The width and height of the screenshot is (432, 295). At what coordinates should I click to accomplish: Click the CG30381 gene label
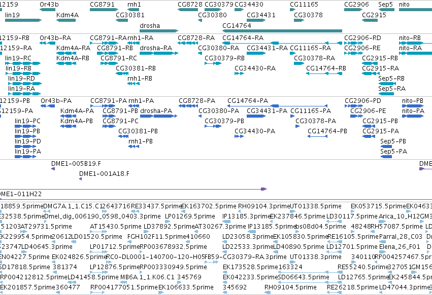coord(130,15)
